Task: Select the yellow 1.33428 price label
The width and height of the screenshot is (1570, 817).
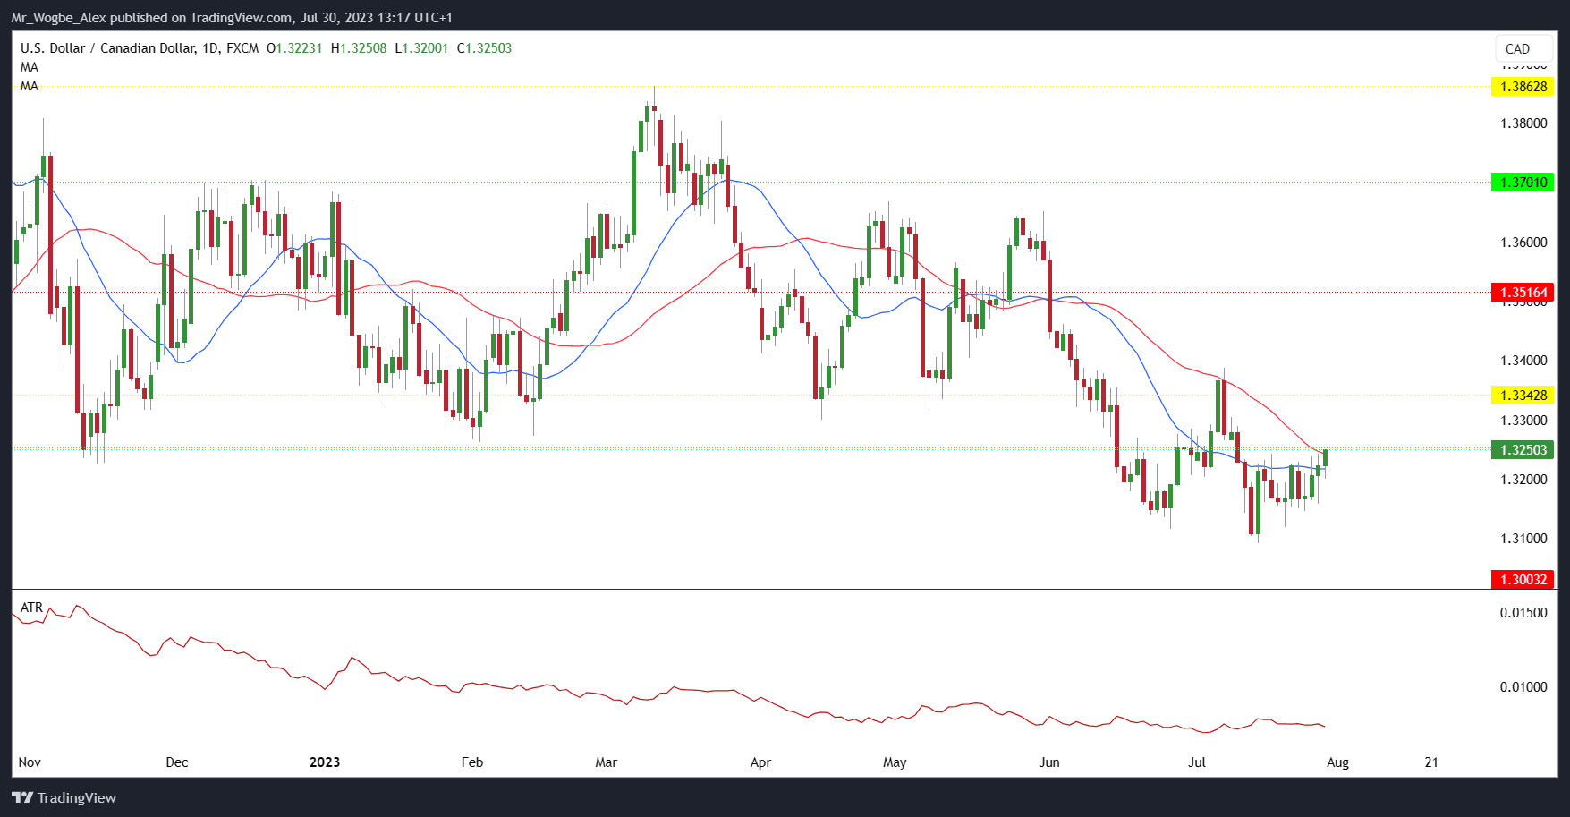Action: click(1523, 396)
